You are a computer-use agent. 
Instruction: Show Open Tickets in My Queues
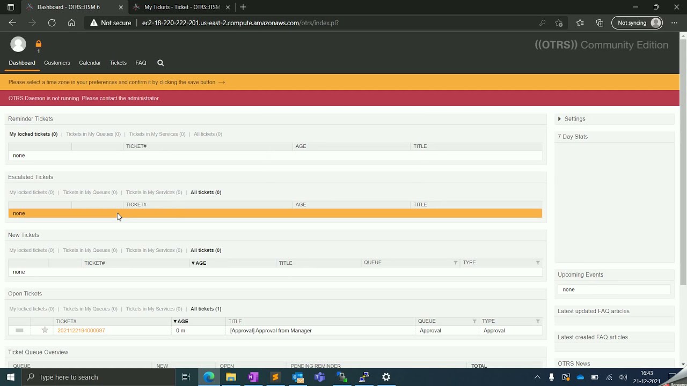[90, 309]
